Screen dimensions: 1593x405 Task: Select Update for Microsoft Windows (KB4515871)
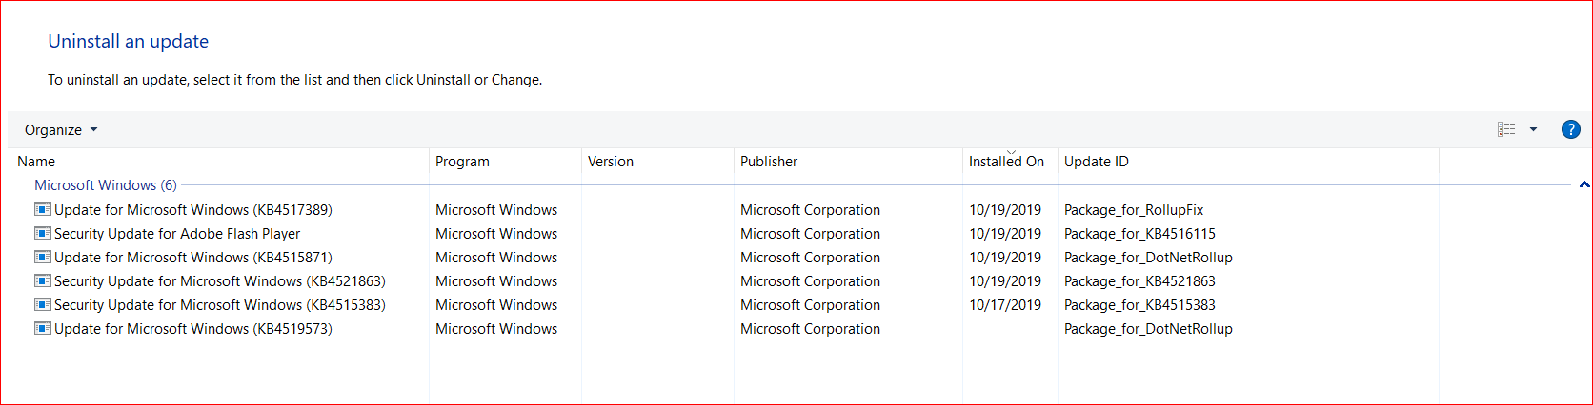pyautogui.click(x=193, y=258)
